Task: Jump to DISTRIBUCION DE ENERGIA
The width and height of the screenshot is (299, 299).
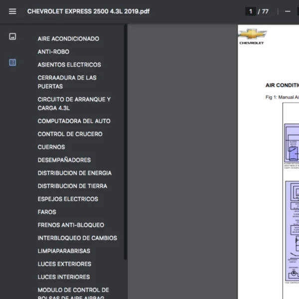Action: (x=75, y=173)
